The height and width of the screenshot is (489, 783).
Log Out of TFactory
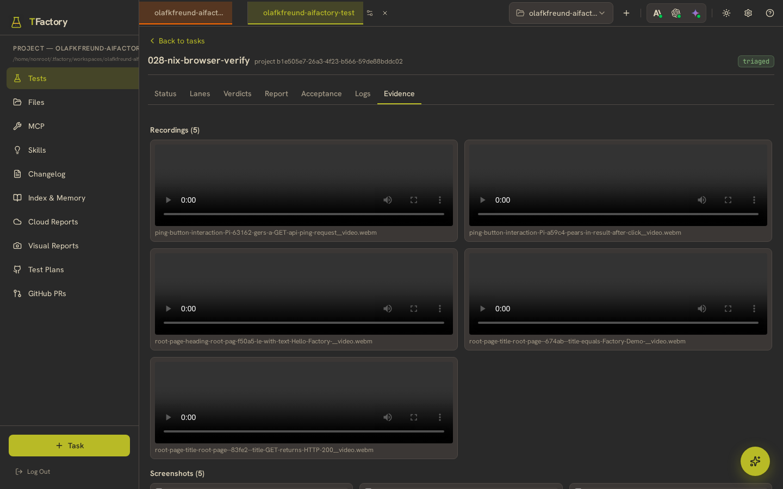pos(33,472)
